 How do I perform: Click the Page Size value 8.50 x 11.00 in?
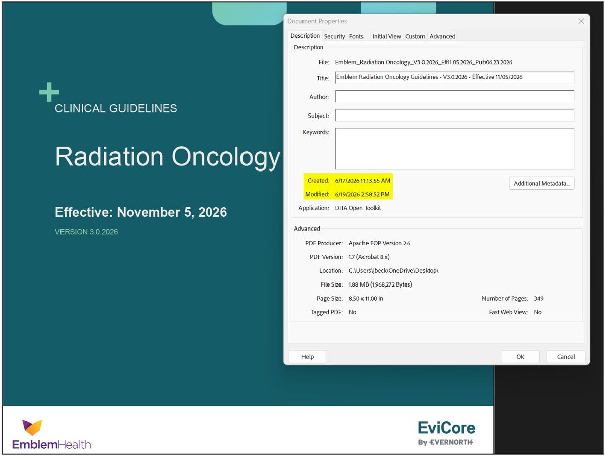[x=366, y=299]
